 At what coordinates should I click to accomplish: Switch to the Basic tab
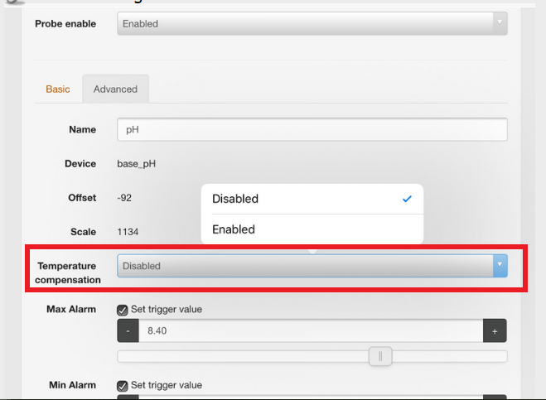tap(58, 89)
